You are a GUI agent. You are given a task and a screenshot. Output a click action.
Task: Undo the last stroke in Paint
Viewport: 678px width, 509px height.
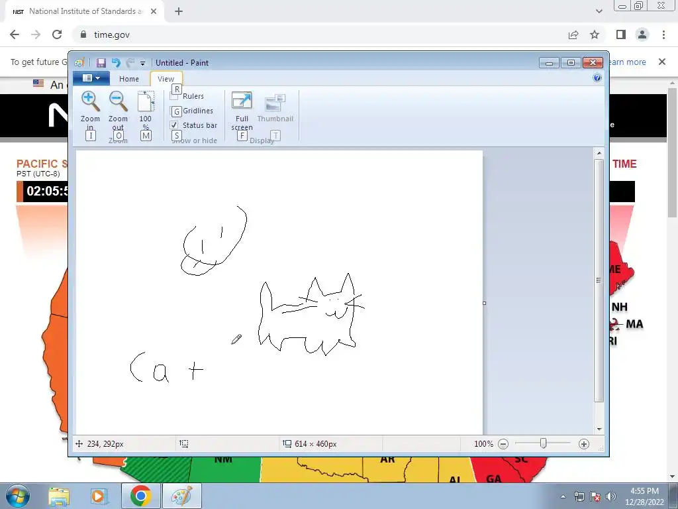pos(116,63)
